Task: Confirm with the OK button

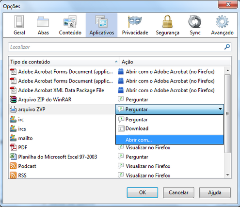Action: pos(143,192)
